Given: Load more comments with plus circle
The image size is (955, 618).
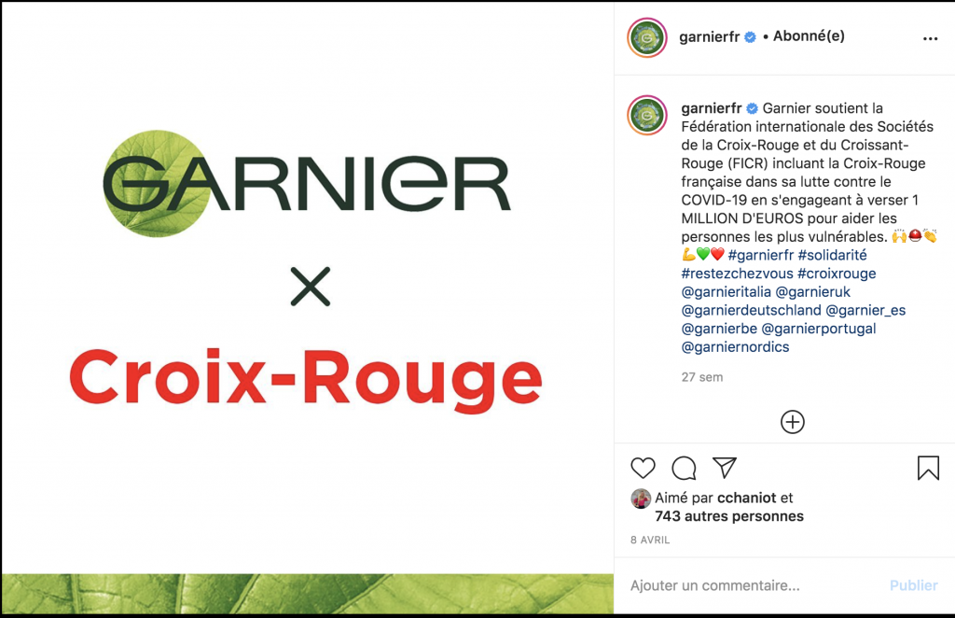Looking at the screenshot, I should tap(793, 422).
